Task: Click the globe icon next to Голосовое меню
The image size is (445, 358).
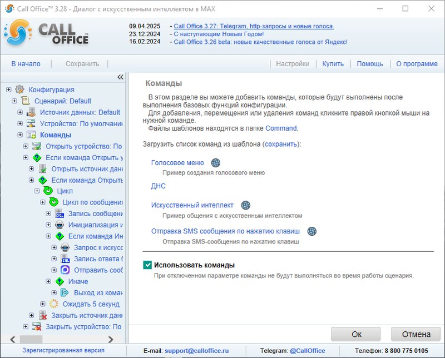Action: click(216, 163)
